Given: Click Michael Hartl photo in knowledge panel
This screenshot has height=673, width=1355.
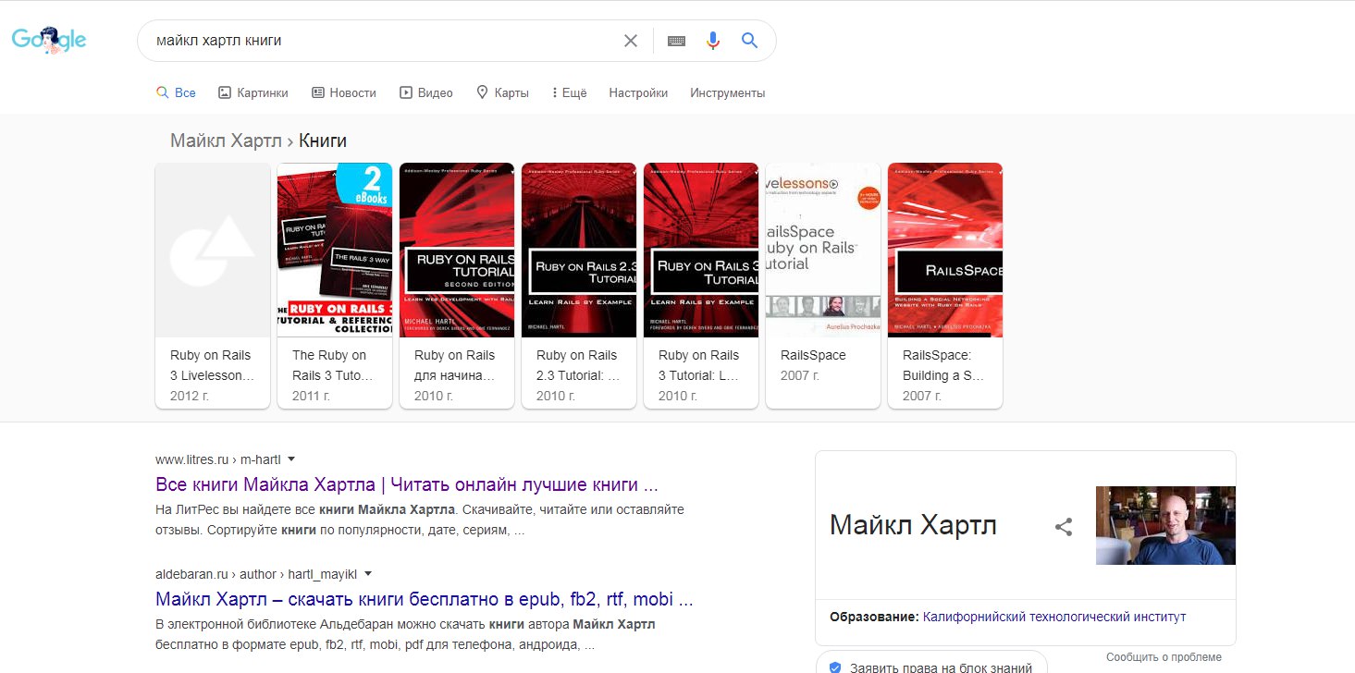Looking at the screenshot, I should click(x=1165, y=525).
